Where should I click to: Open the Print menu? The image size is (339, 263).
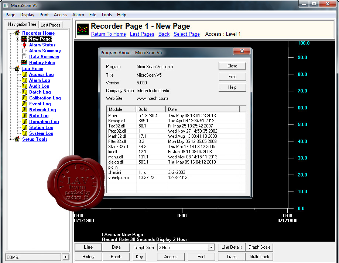[44, 15]
